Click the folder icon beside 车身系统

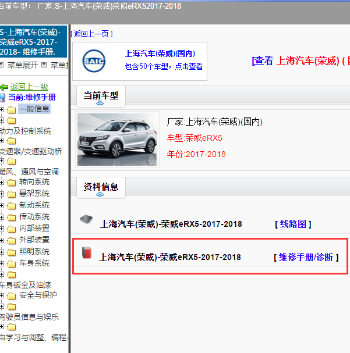12,264
